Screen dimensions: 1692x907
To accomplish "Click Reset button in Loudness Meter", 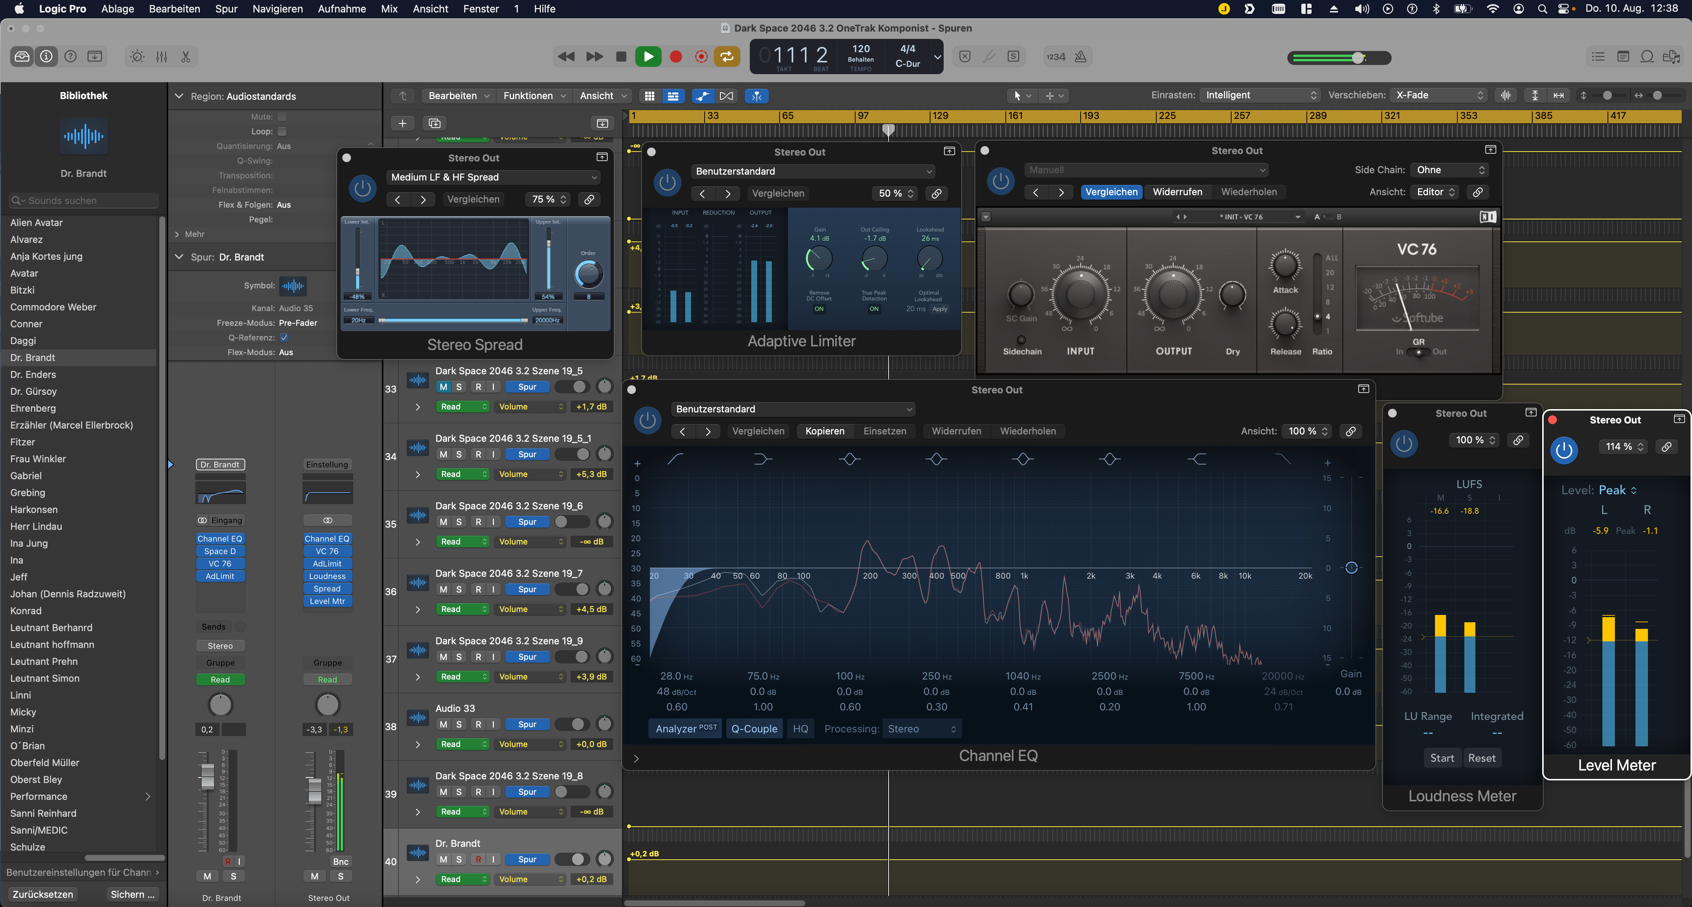I will pos(1482,758).
